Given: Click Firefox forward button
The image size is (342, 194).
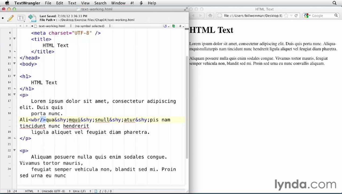Looking at the screenshot, I should 200,16.
